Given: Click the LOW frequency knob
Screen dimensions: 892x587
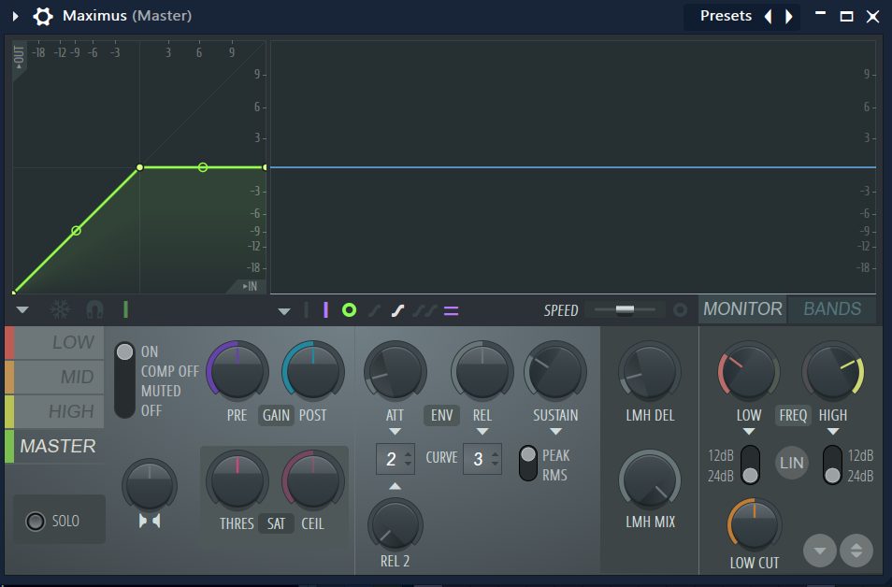Looking at the screenshot, I should coord(749,371).
